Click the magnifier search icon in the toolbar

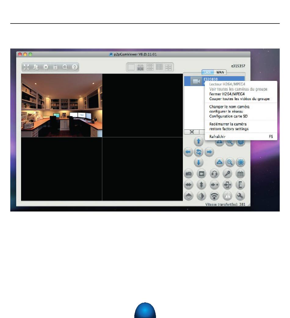point(65,67)
